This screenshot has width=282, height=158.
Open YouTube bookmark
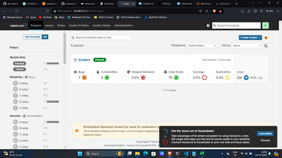click(45, 17)
